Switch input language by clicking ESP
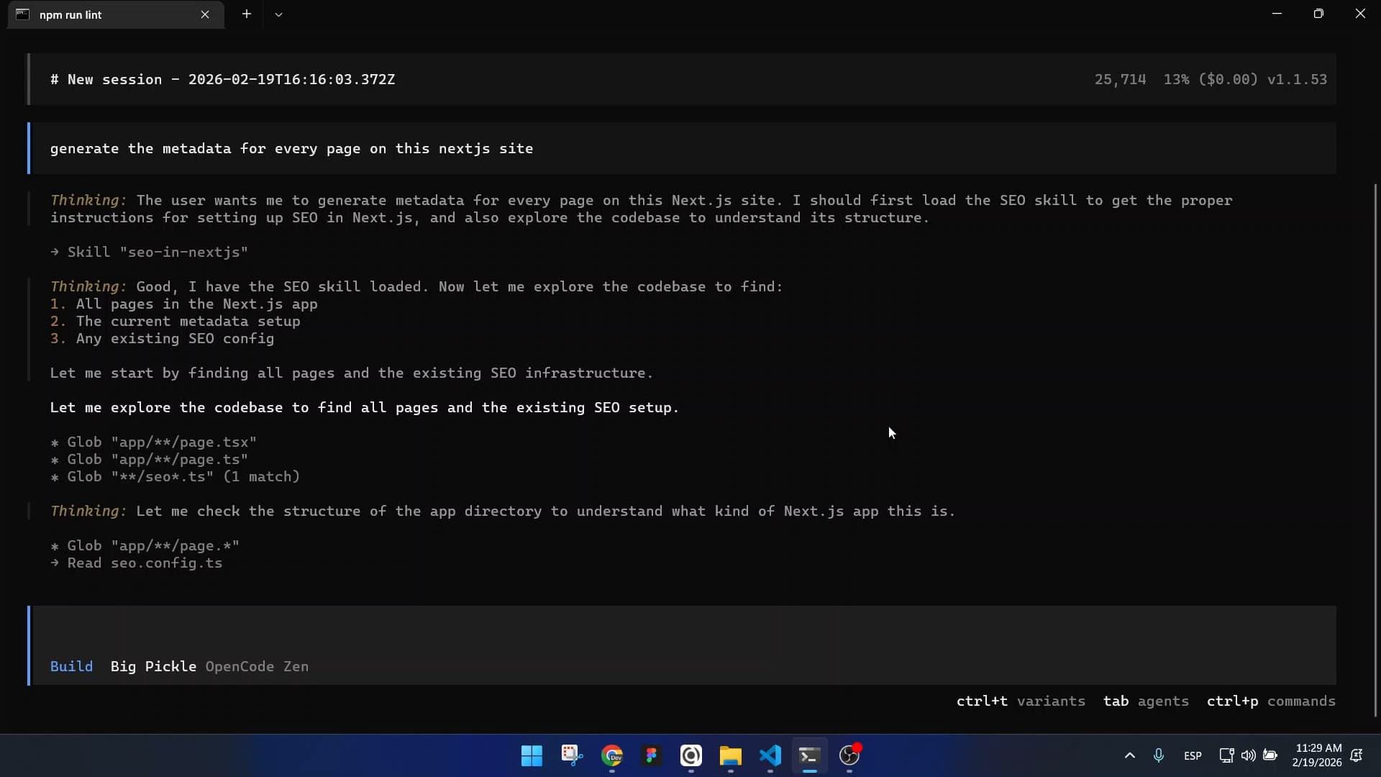 (1193, 756)
